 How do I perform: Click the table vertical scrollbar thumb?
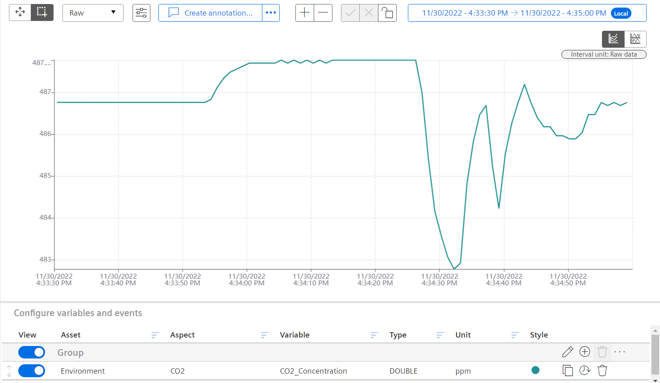point(655,354)
